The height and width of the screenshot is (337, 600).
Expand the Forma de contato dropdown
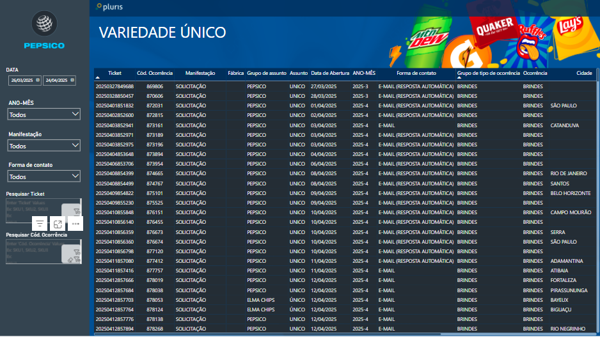(43, 176)
